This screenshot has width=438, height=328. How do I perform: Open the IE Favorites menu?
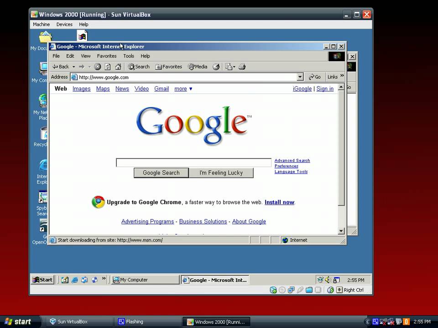[x=107, y=56]
